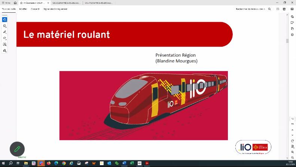The image size is (296, 167).
Task: Close the Présentation document tab
Action: click(x=48, y=3)
